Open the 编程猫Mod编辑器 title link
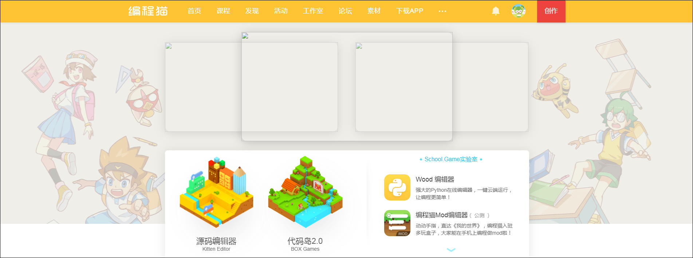Viewport: 693px width, 258px height. (x=442, y=215)
